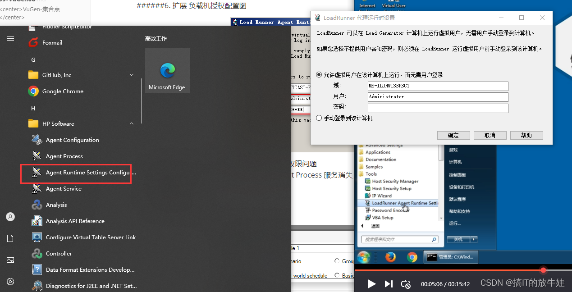The width and height of the screenshot is (572, 292).
Task: Select 手动登录到该计算机 radio option
Action: pyautogui.click(x=319, y=118)
